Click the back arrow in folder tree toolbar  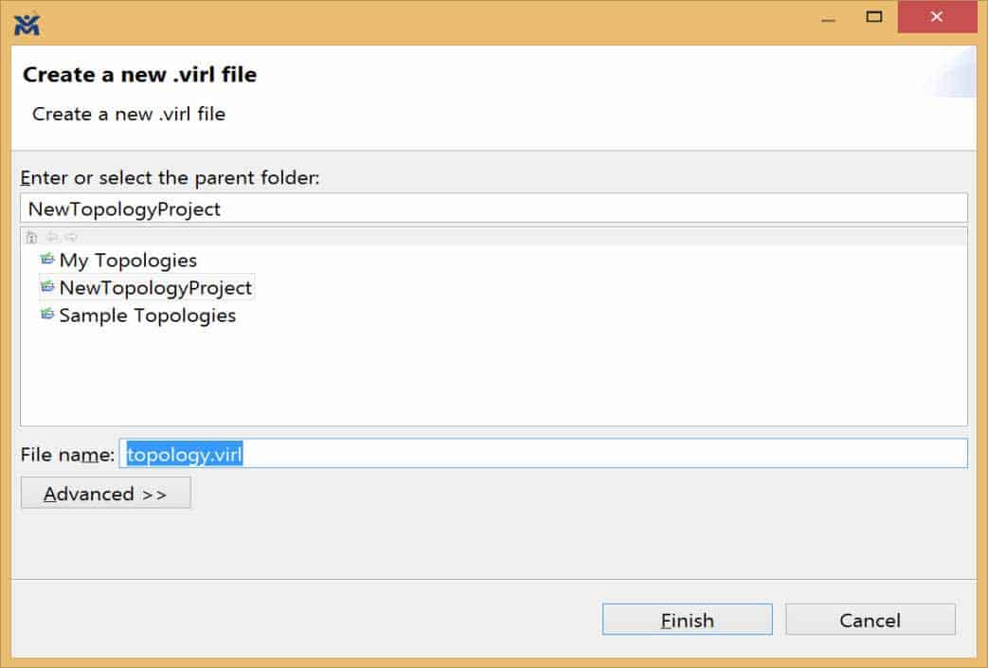click(52, 237)
